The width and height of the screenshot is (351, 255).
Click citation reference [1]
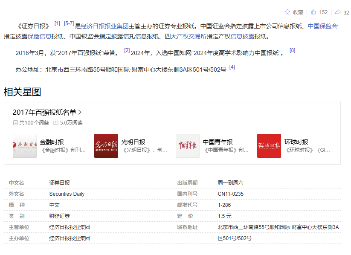coord(57,23)
